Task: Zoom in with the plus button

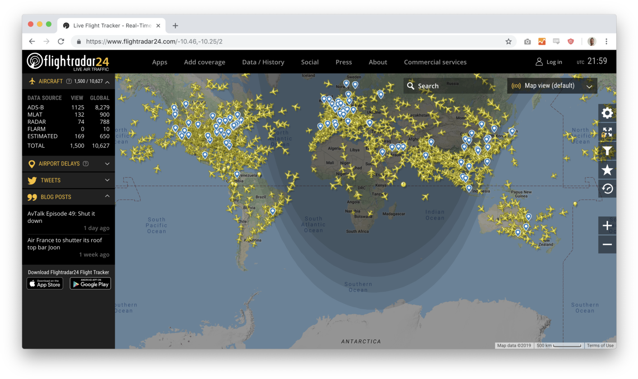Action: [x=607, y=226]
